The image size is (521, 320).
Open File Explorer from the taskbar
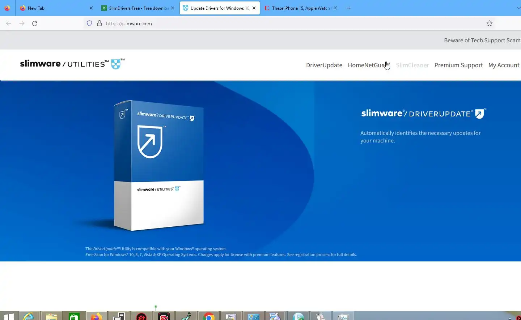coord(51,316)
